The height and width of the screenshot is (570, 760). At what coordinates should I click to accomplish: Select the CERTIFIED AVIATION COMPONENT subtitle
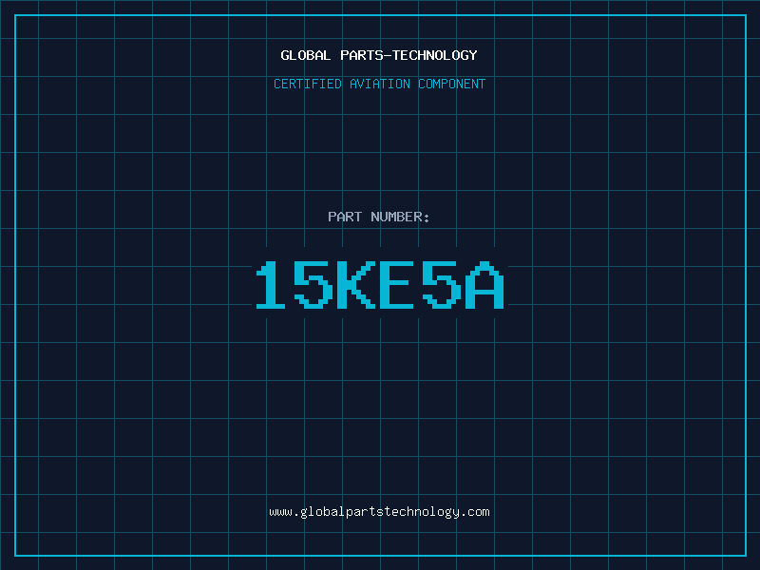tap(379, 84)
